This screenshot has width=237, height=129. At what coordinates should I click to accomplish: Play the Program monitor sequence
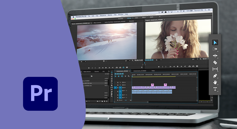(x=178, y=66)
